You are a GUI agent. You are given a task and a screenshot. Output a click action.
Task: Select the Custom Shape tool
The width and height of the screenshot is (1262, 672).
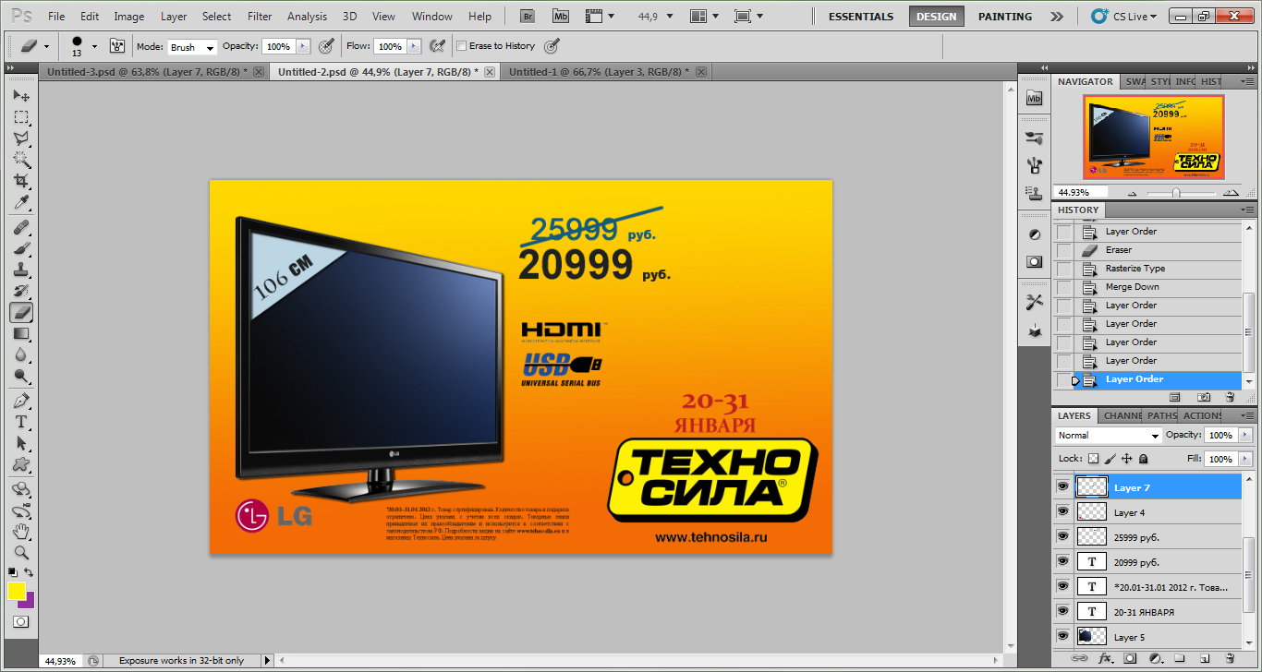tap(21, 464)
